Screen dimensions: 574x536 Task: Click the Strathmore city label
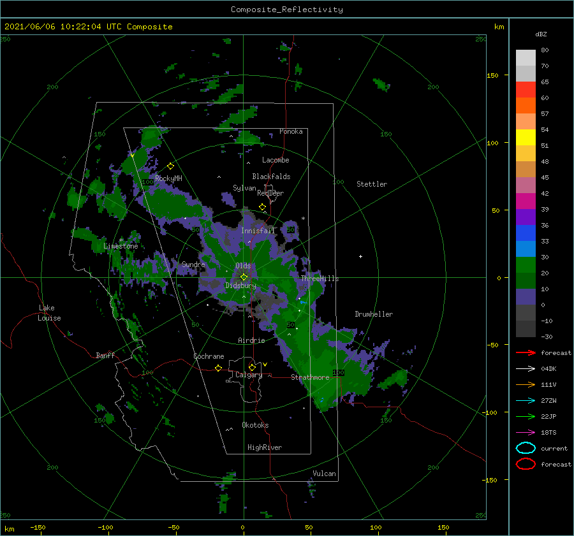coord(310,377)
